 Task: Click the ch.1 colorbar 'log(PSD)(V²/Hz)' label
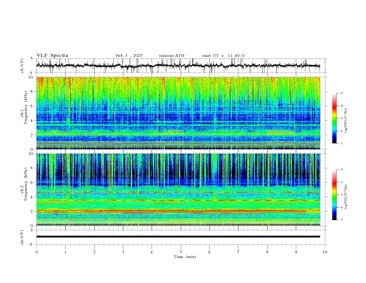346,121
